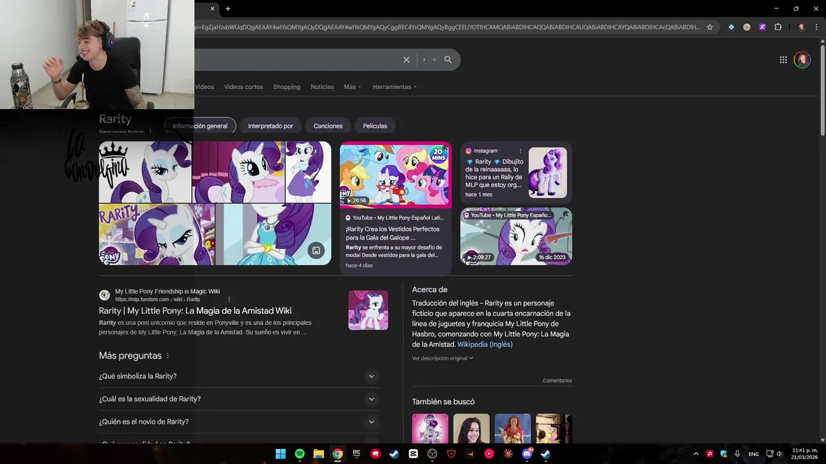826x464 pixels.
Task: Click the Comentarios feedback link
Action: coord(557,380)
